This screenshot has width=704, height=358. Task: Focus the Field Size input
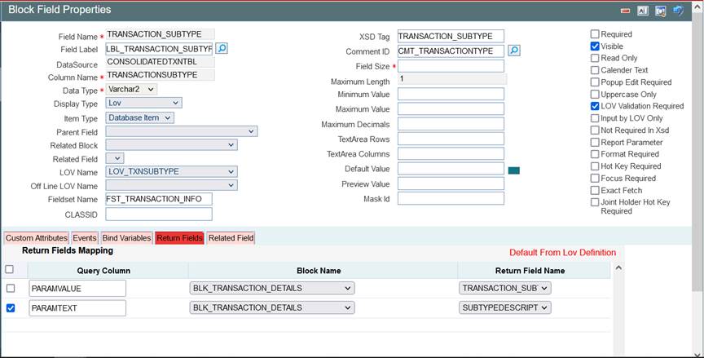[x=451, y=66]
